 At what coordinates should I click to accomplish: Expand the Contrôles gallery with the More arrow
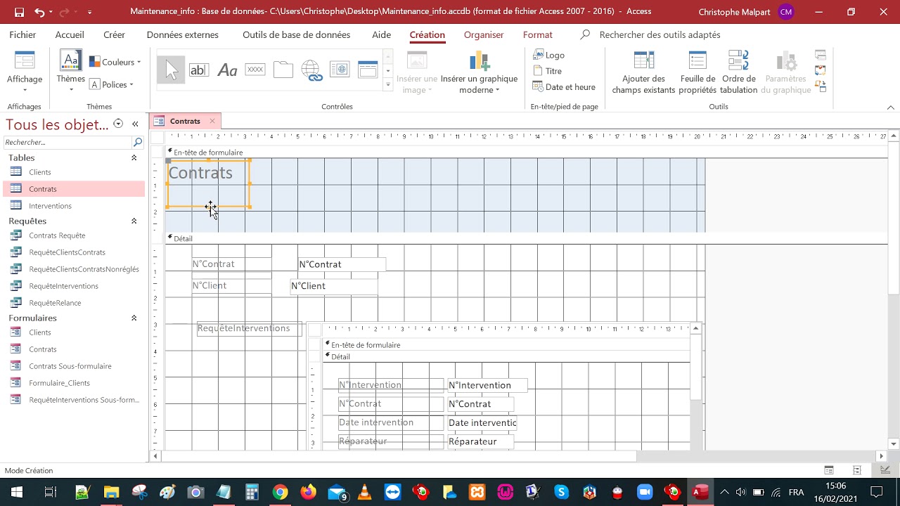387,85
